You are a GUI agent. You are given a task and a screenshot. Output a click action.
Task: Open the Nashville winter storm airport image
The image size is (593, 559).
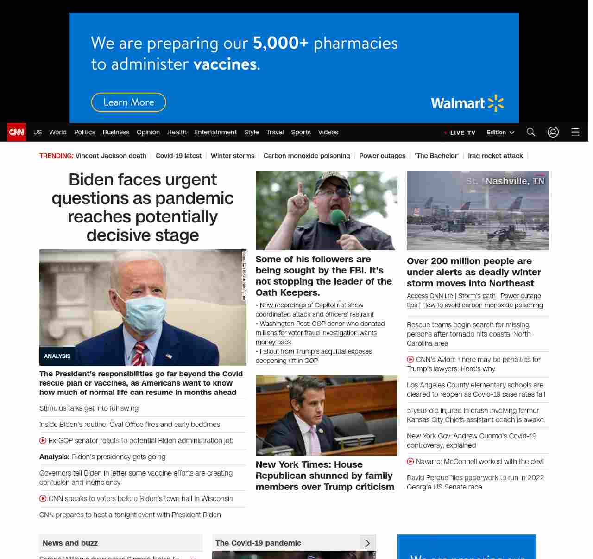click(x=478, y=210)
